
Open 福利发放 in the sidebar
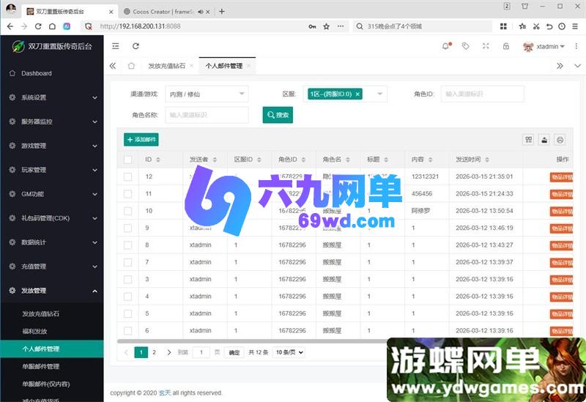[52, 332]
